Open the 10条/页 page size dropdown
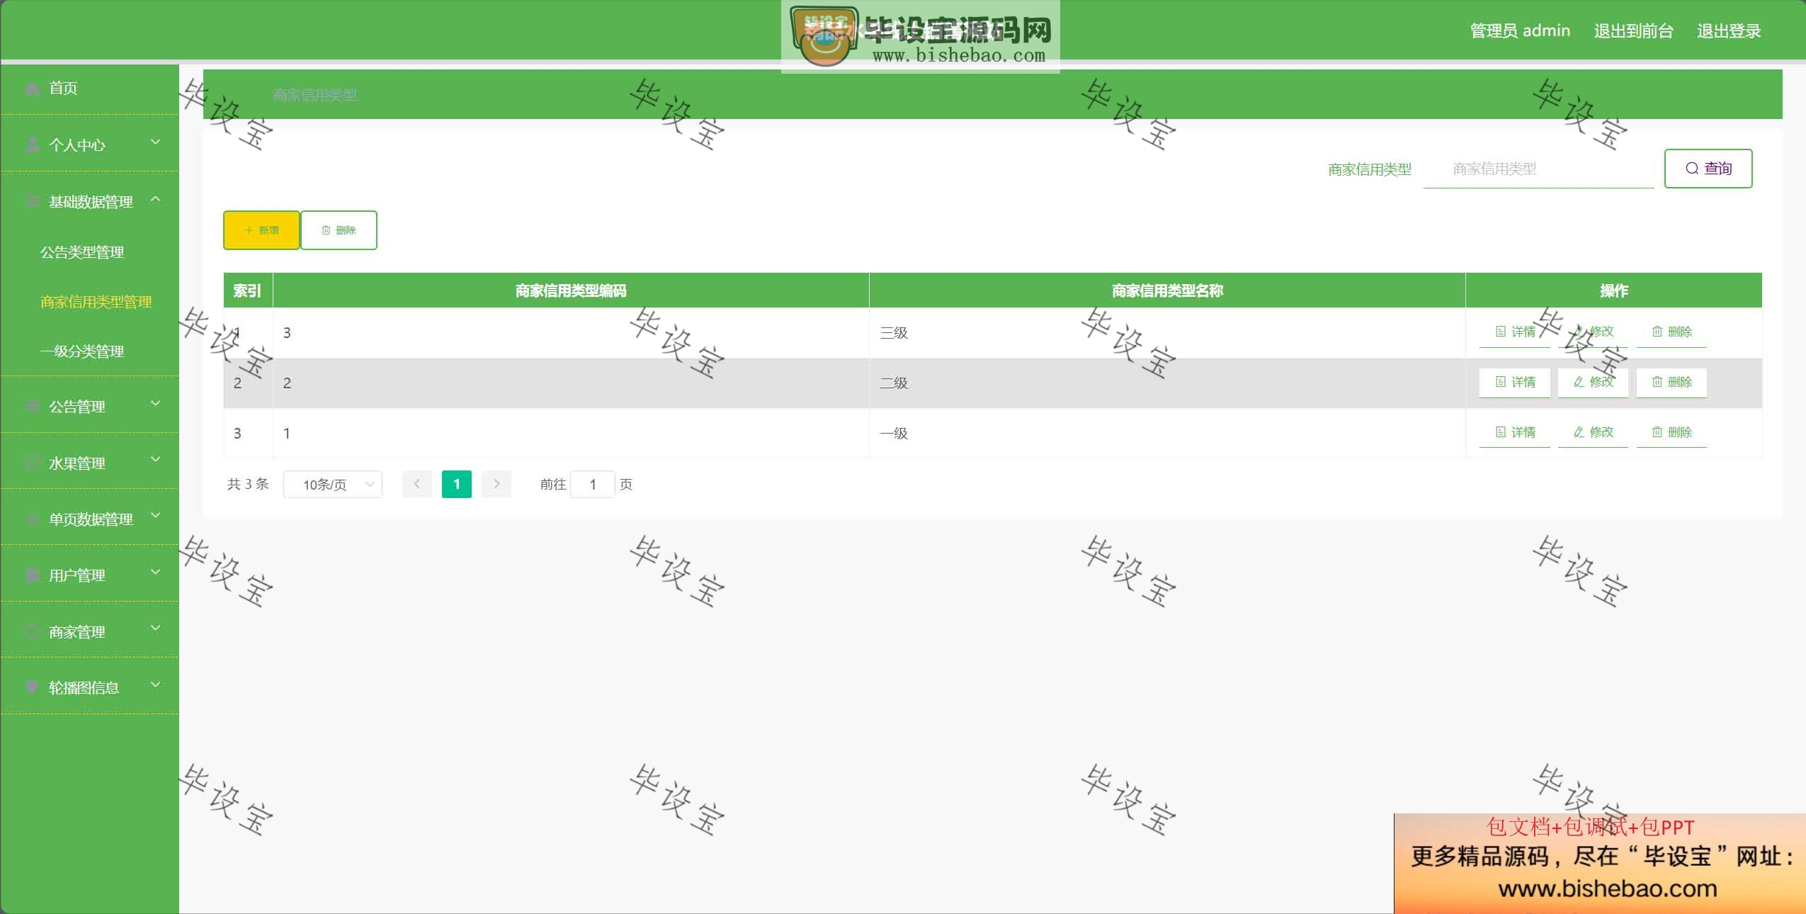The width and height of the screenshot is (1806, 914). point(333,485)
